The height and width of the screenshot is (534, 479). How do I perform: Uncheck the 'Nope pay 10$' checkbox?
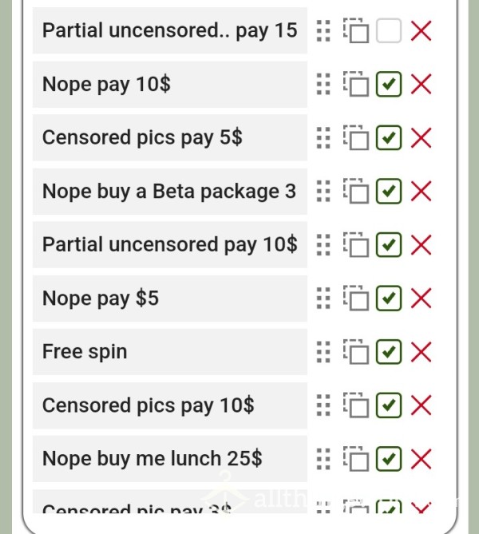point(389,84)
